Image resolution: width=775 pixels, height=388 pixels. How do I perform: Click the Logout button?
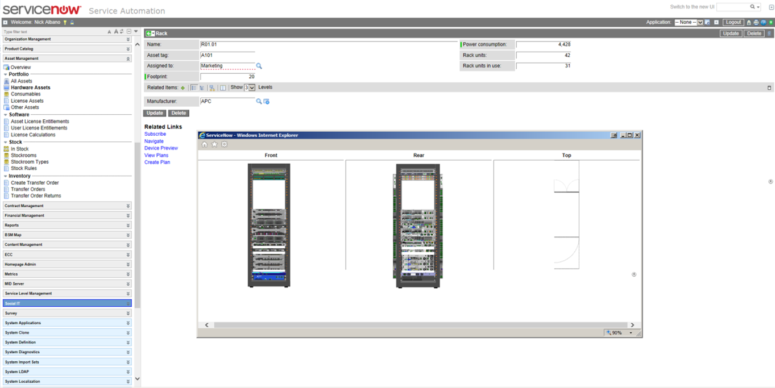click(x=733, y=22)
